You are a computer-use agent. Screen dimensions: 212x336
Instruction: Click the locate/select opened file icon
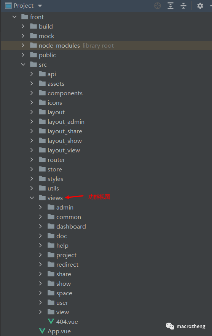point(158,6)
